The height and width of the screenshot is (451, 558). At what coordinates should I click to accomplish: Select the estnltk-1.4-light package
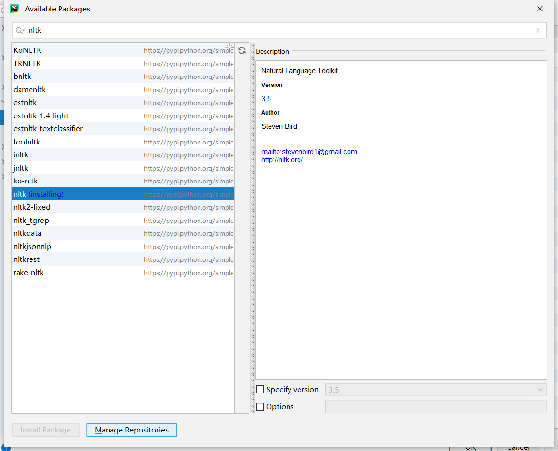(123, 116)
